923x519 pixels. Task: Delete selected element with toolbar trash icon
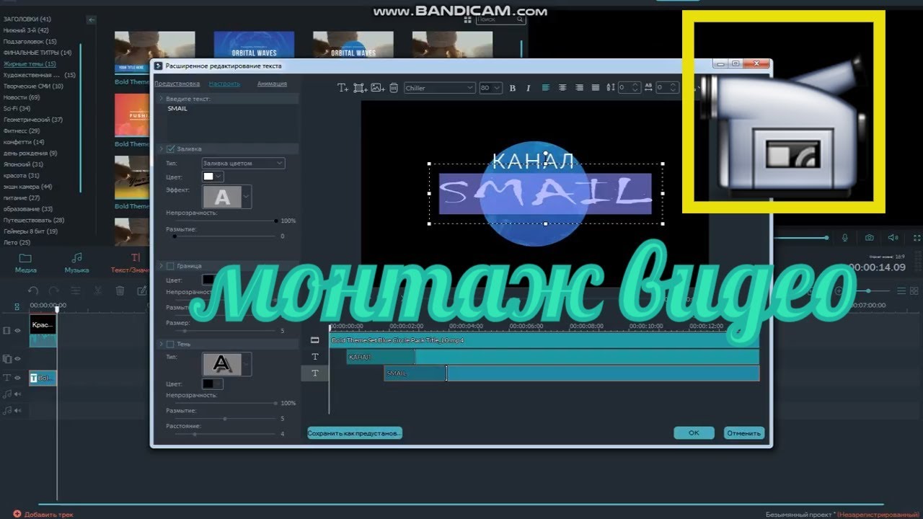click(393, 88)
